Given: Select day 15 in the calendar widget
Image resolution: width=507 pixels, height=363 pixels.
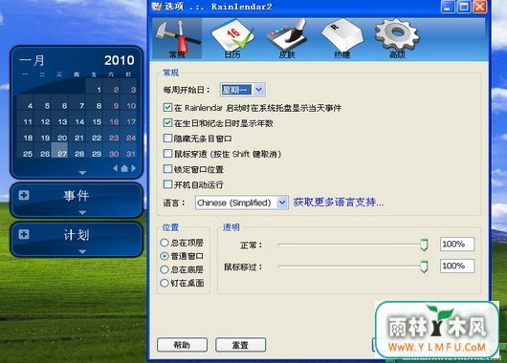Looking at the screenshot, I should [x=97, y=121].
